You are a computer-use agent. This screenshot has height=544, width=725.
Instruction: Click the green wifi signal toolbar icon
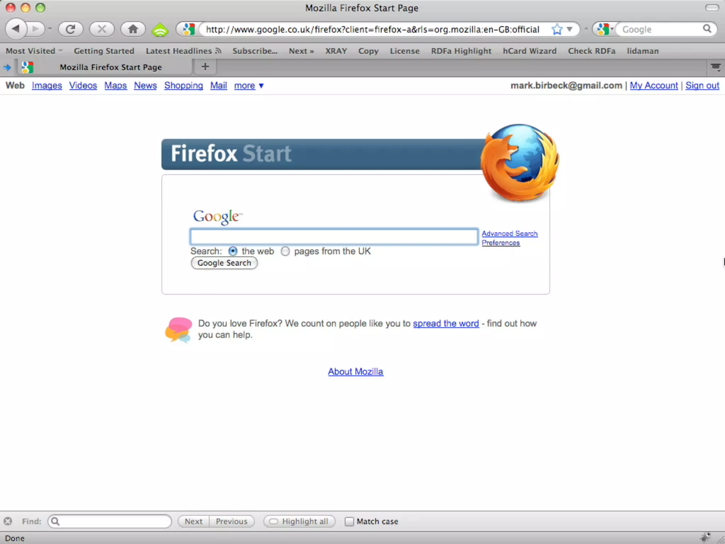pos(160,30)
